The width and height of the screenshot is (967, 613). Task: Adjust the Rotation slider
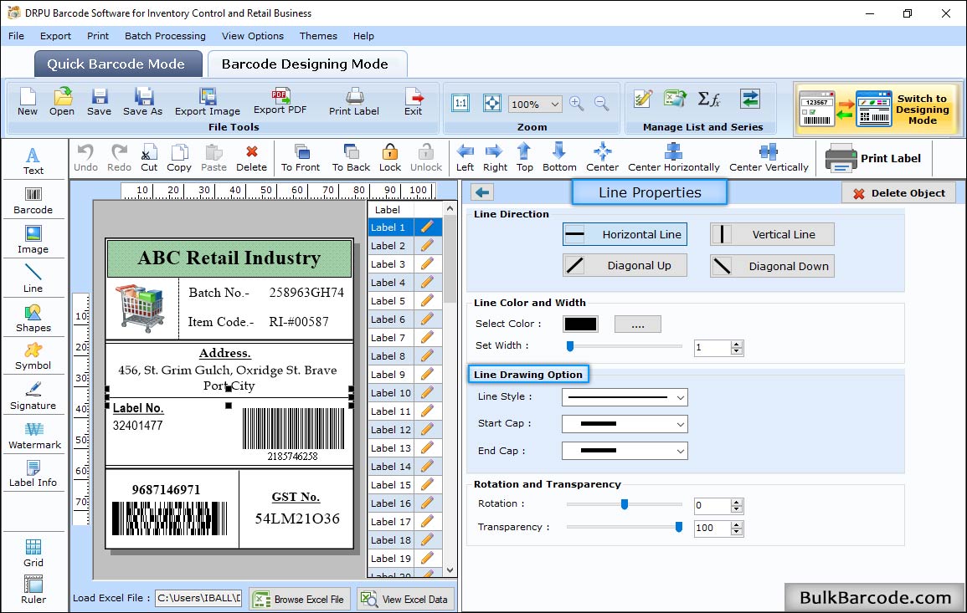pyautogui.click(x=624, y=504)
